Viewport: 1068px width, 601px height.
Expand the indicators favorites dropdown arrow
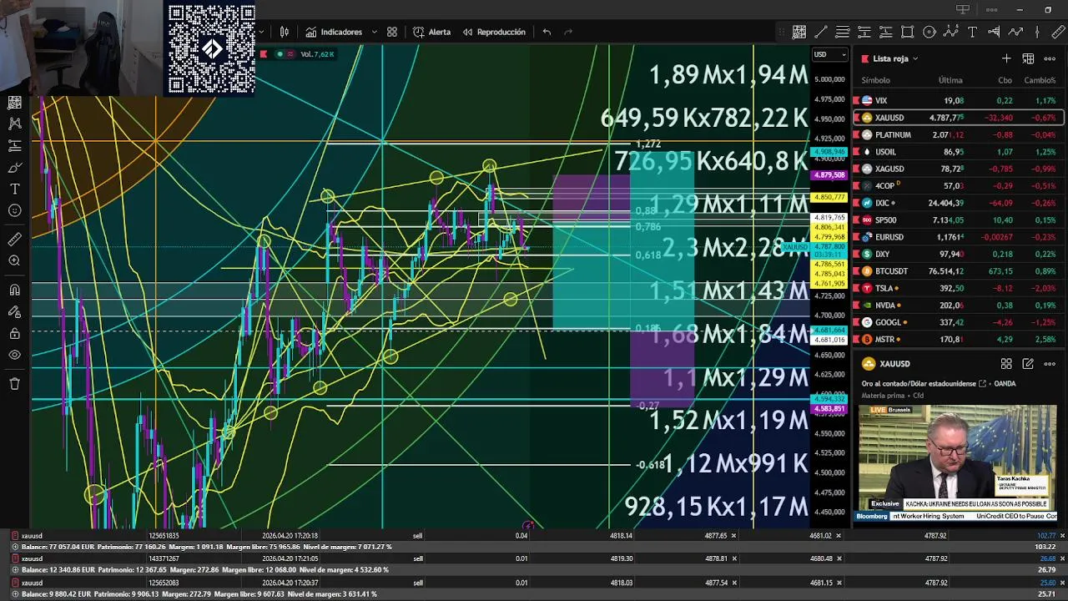374,32
